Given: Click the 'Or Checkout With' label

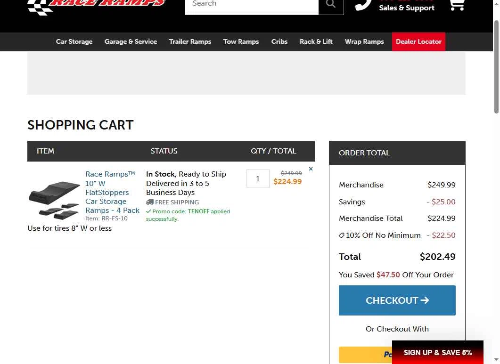Looking at the screenshot, I should pyautogui.click(x=397, y=329).
